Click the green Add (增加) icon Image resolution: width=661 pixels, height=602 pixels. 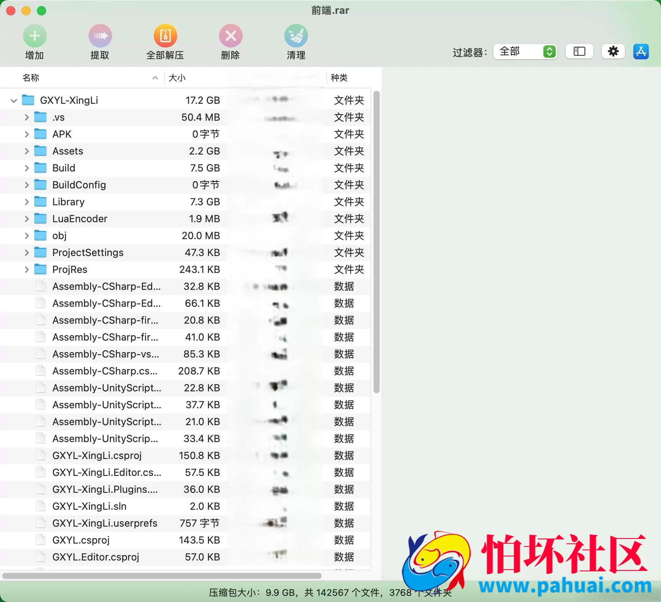click(x=35, y=36)
